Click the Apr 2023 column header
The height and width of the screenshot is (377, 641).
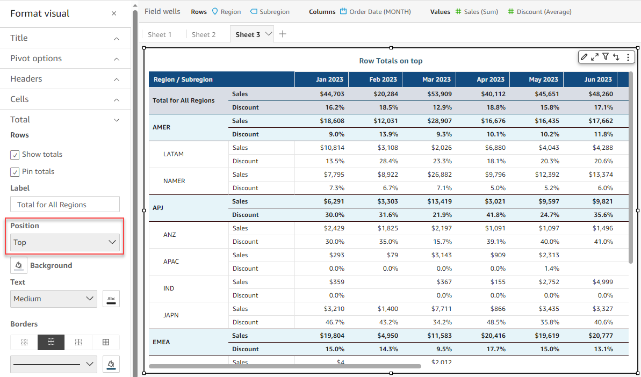click(x=483, y=79)
